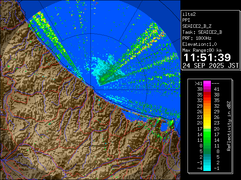The width and height of the screenshot is (241, 180).
Task: Click the 'Max Range:80 km' label
Action: [x=202, y=50]
